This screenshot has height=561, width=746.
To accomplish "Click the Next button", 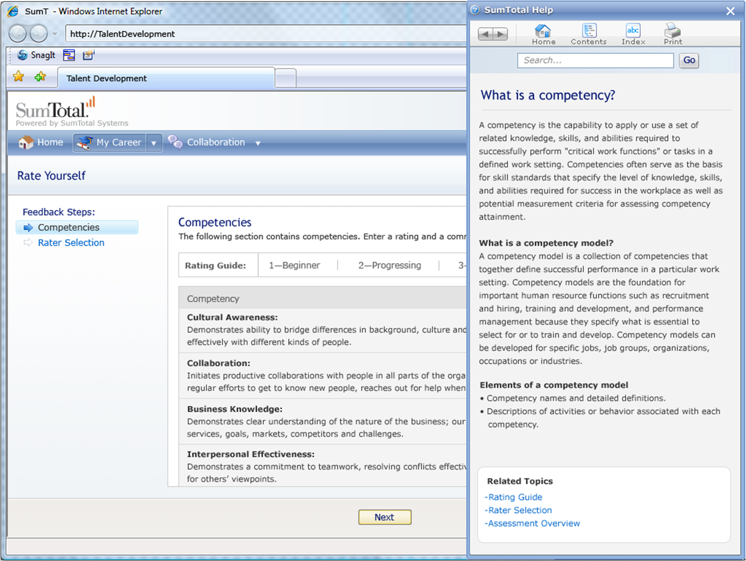I will 384,517.
